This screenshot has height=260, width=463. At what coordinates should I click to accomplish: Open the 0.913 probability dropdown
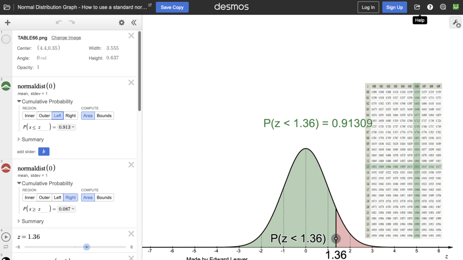pos(66,127)
